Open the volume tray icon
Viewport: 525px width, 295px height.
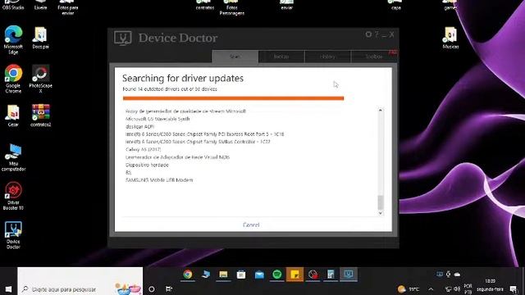coord(457,289)
